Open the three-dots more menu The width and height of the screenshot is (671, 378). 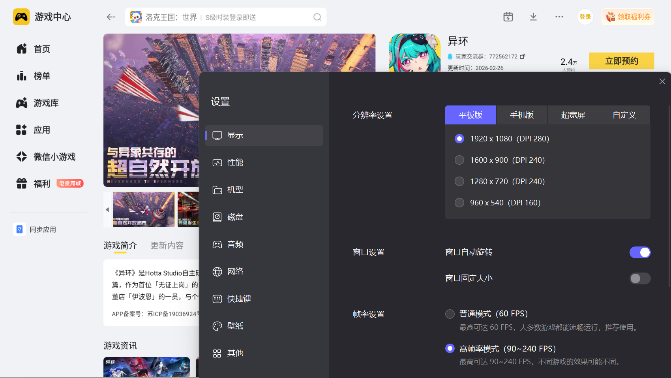[559, 17]
